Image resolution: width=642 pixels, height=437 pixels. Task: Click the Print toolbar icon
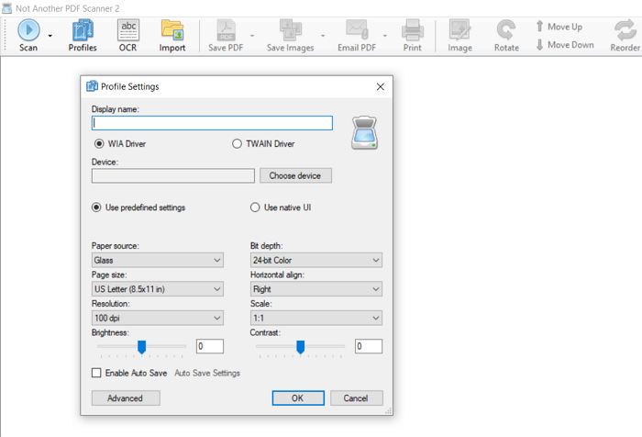click(413, 36)
